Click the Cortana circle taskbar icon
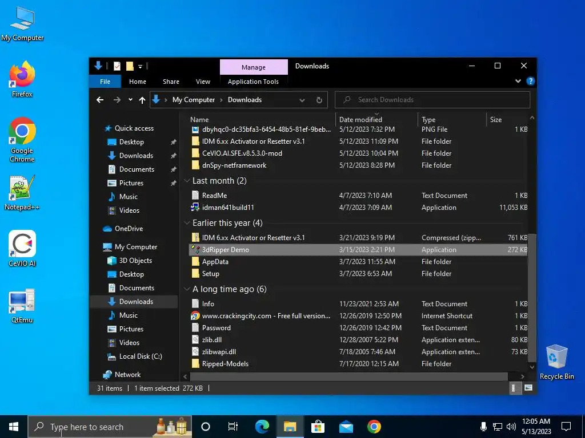This screenshot has width=585, height=438. (206, 427)
